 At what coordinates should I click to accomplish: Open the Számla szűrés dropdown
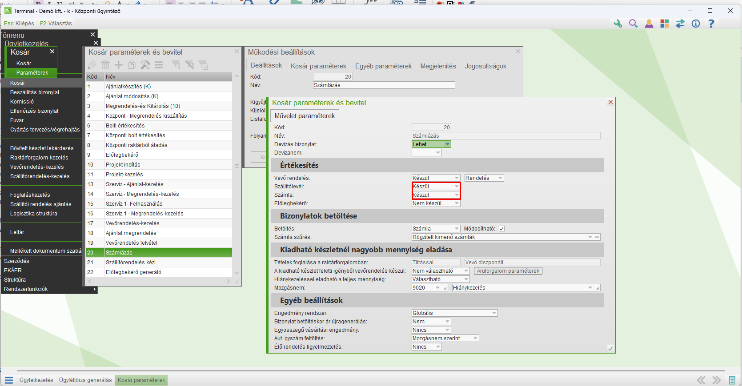pos(590,237)
